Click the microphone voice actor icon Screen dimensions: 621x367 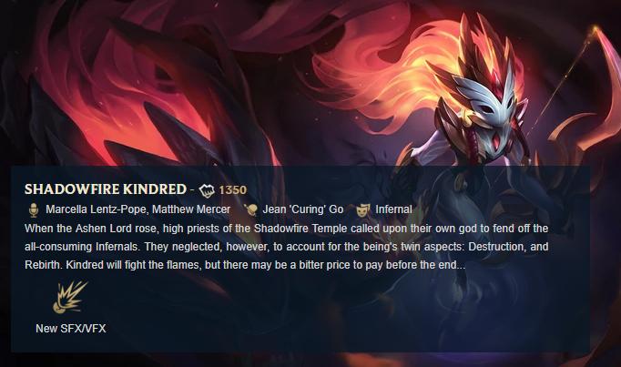tap(34, 209)
